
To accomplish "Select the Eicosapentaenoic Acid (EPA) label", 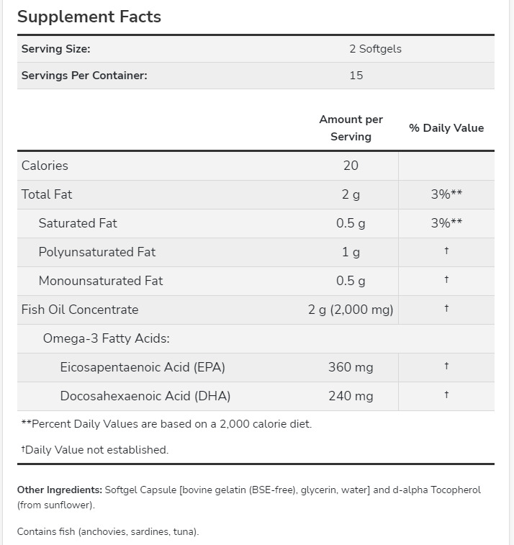I will point(143,367).
